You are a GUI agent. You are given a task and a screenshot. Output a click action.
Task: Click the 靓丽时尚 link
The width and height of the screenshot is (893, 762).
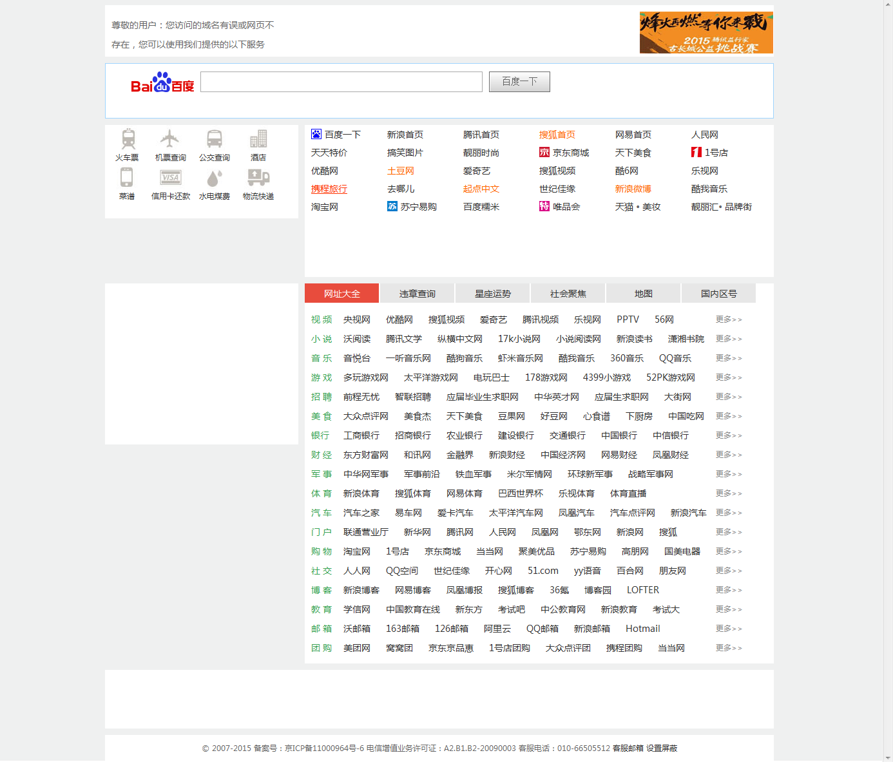click(x=481, y=153)
